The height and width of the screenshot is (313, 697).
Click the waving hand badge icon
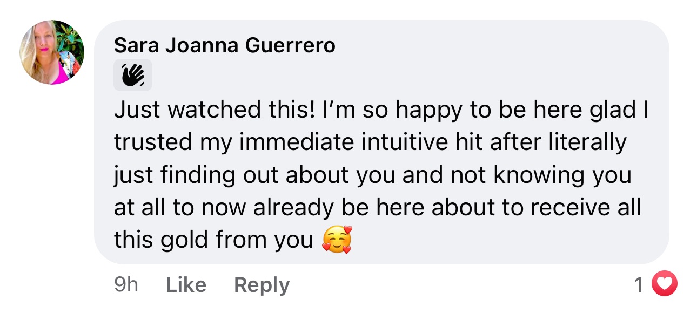pos(132,75)
